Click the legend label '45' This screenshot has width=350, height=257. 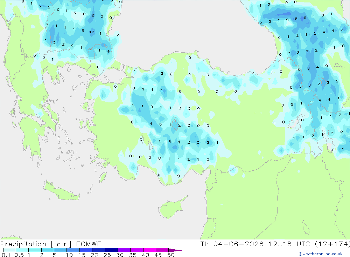[158, 255]
